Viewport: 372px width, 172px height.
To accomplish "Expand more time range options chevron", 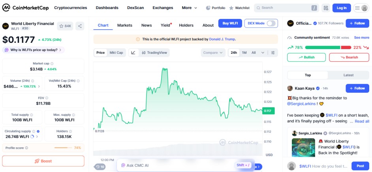I will point(263,53).
